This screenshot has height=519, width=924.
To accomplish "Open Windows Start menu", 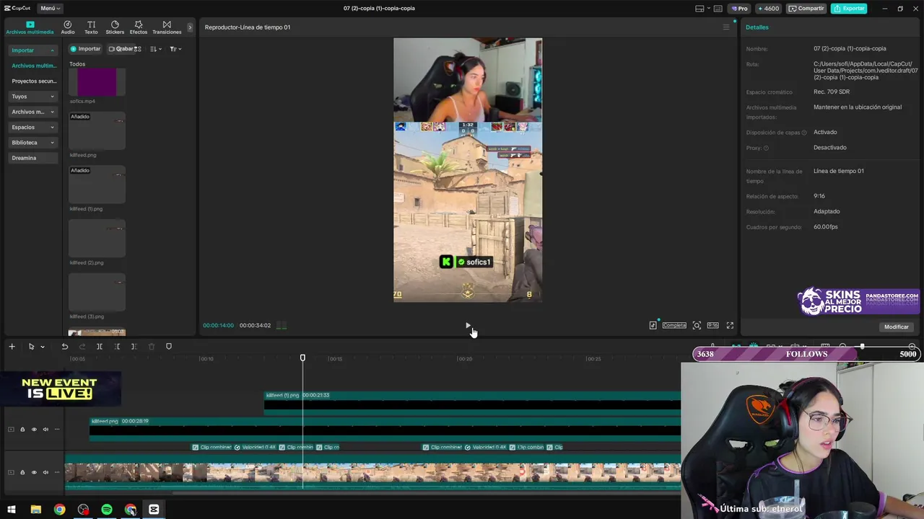I will click(x=12, y=510).
